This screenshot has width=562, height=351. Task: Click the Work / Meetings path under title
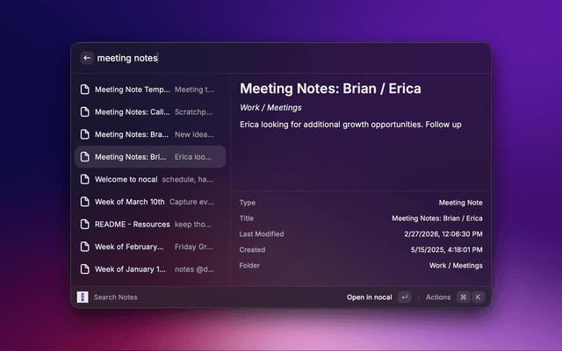270,108
